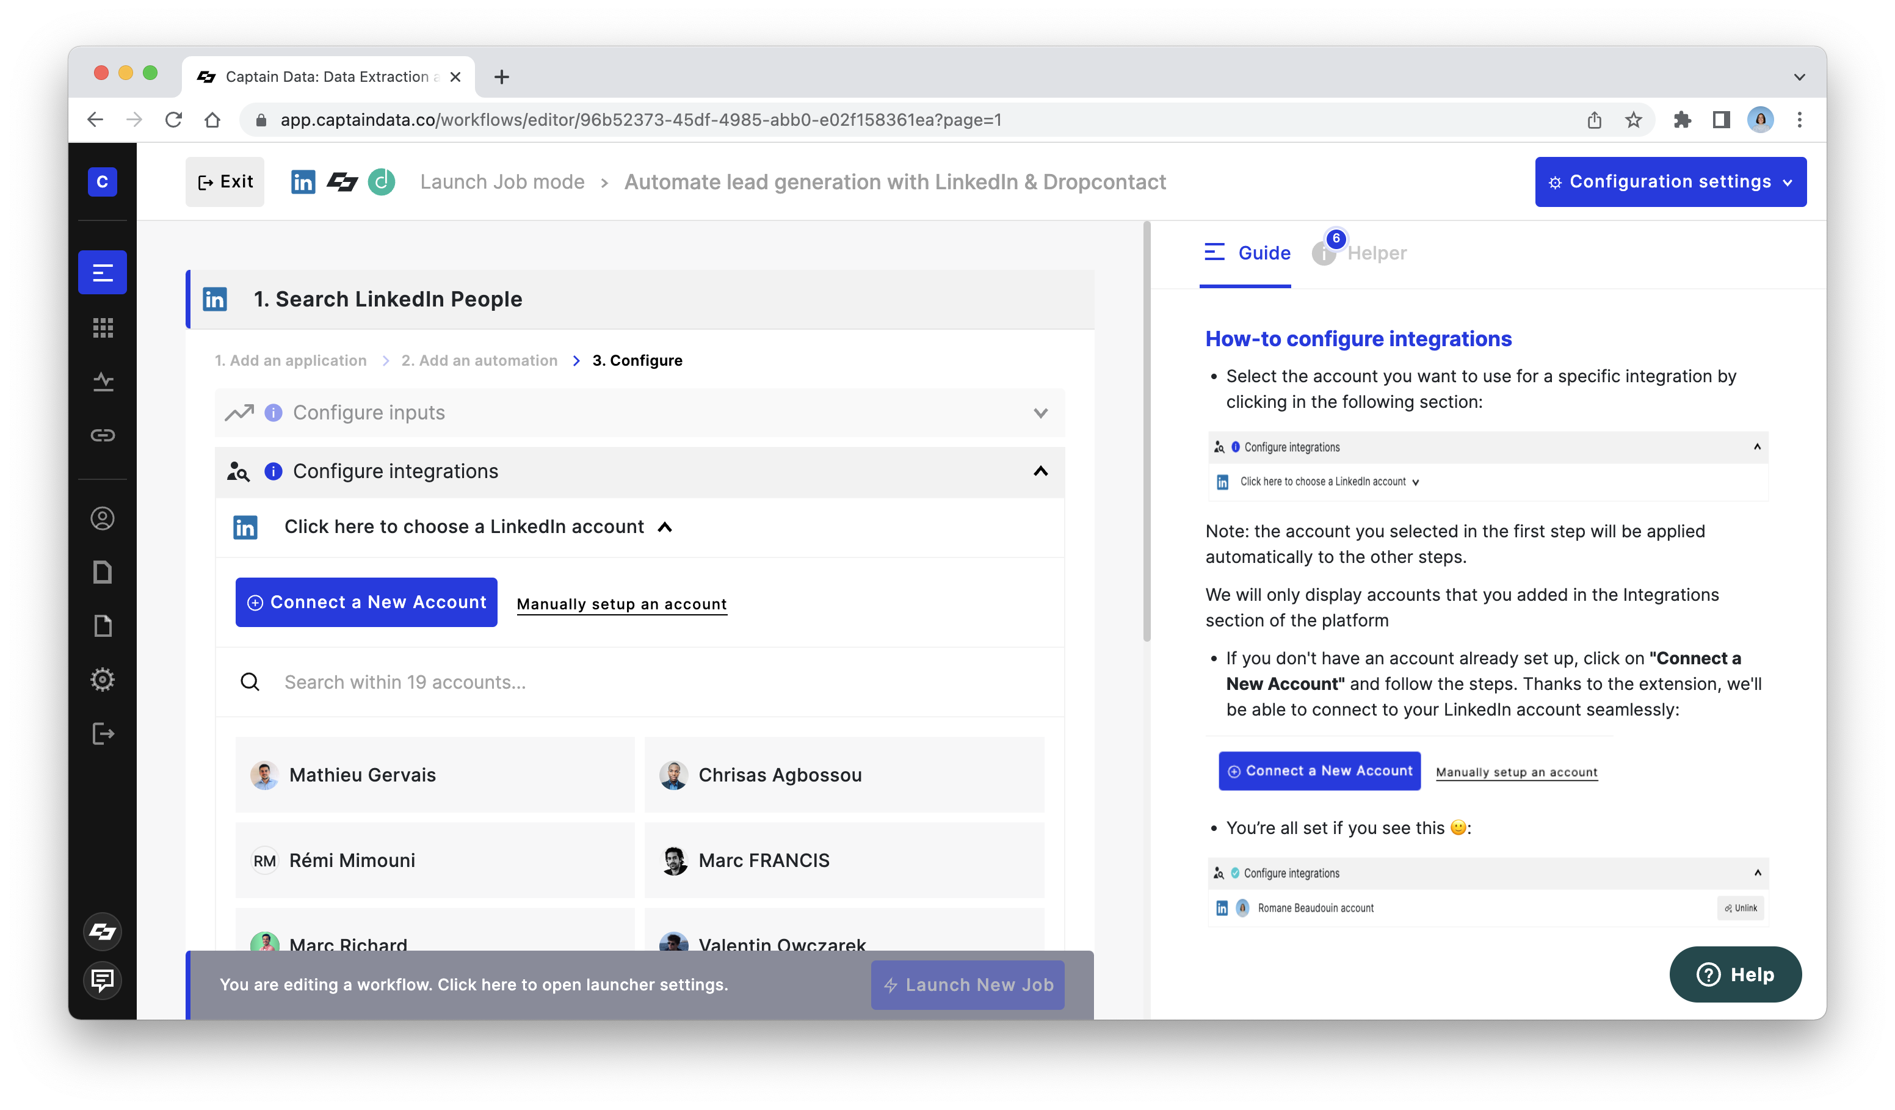Click the launcher settings banner text
The width and height of the screenshot is (1895, 1110).
coord(474,985)
